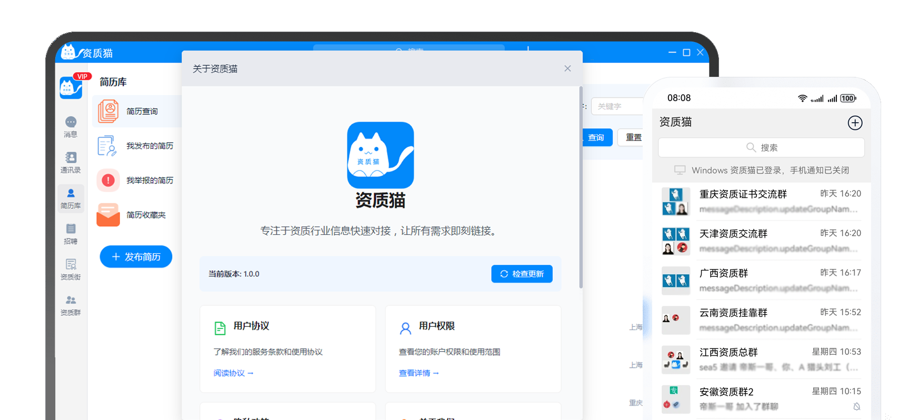Open the 资质街 sidebar icon
This screenshot has width=918, height=420.
71,269
